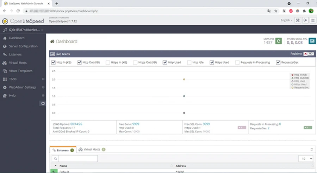Enable the Https Out (KB) checkbox
The image size is (317, 173).
click(x=135, y=63)
